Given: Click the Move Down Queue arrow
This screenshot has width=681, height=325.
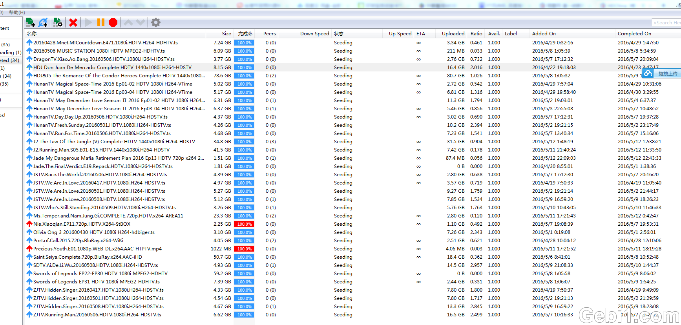Looking at the screenshot, I should click(141, 22).
